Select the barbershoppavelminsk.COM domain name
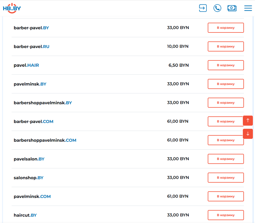The height and width of the screenshot is (223, 255). [45, 140]
